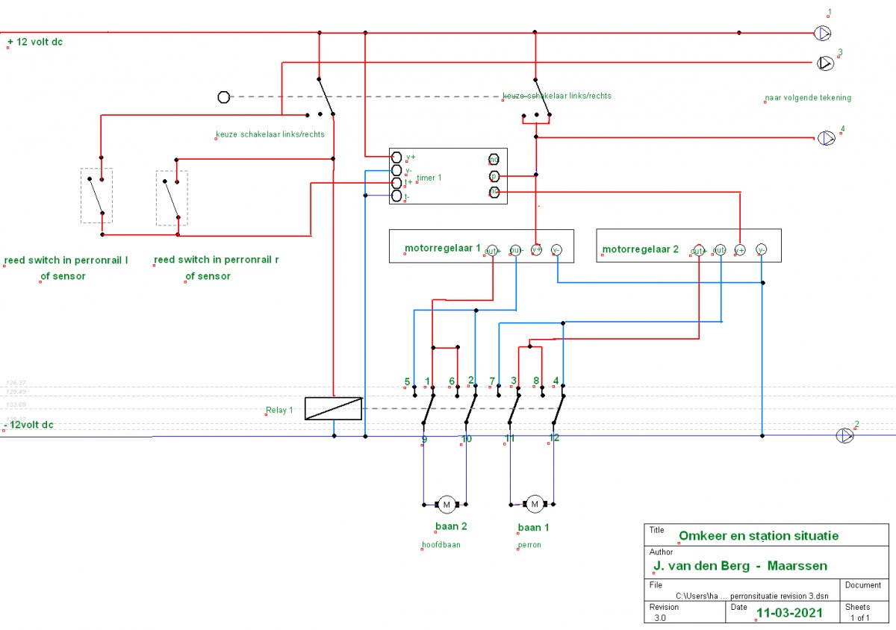Select the 'naar volgende tekening' note

tap(808, 98)
